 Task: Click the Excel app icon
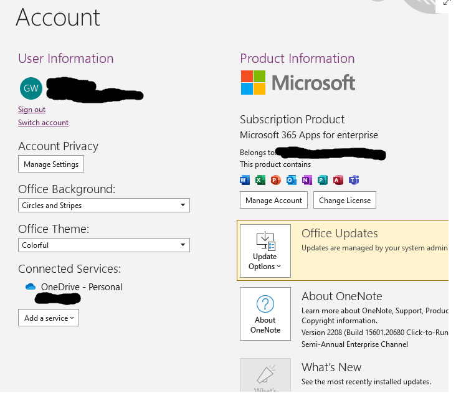pyautogui.click(x=260, y=180)
